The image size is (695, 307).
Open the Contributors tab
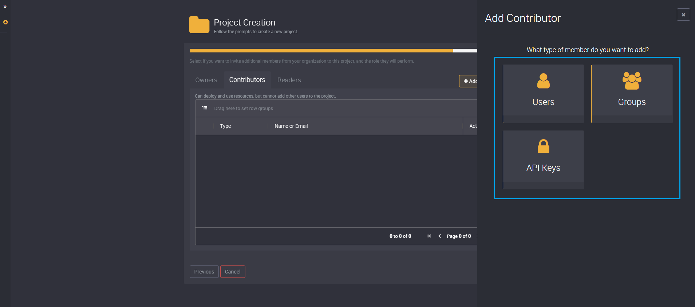coord(247,80)
